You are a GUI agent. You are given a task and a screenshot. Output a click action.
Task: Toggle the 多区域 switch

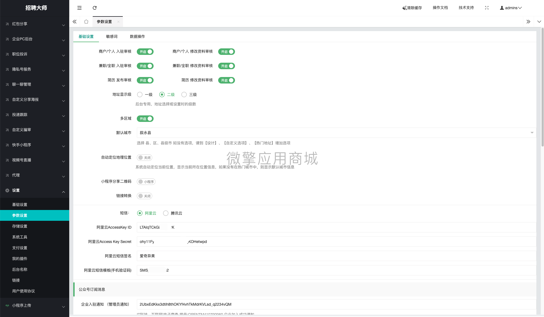[x=145, y=119]
